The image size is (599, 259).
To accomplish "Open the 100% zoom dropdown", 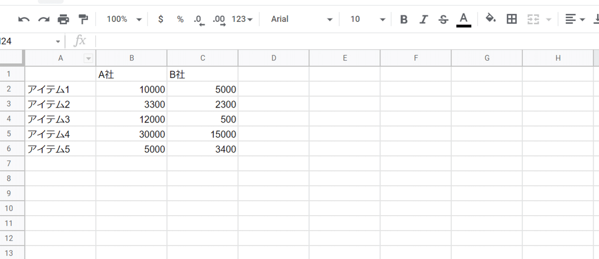I will click(124, 19).
